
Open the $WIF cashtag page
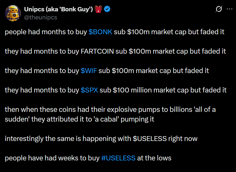point(89,71)
